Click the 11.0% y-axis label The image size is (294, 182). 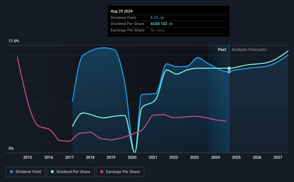14,41
